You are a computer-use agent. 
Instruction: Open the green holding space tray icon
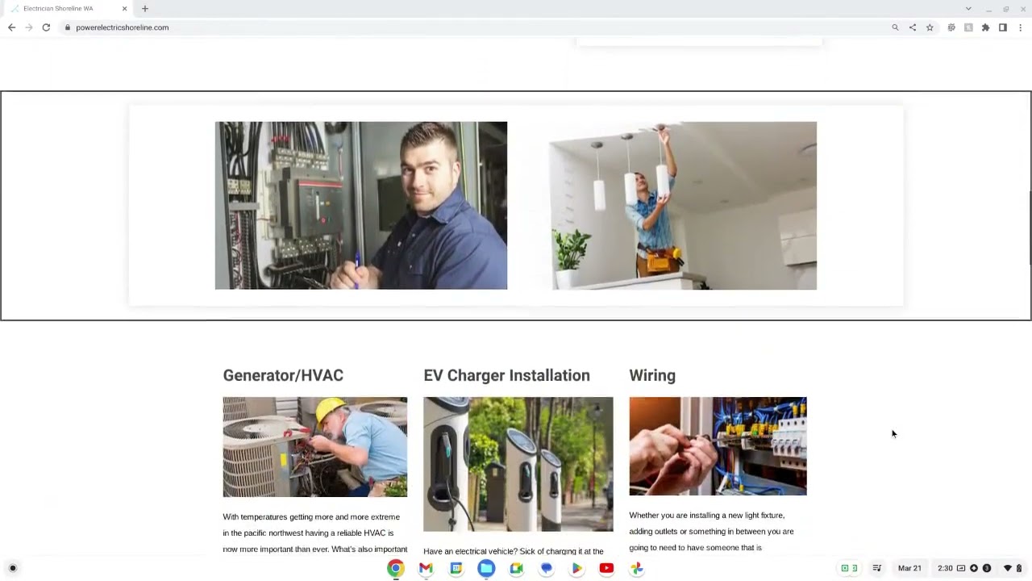tap(849, 568)
